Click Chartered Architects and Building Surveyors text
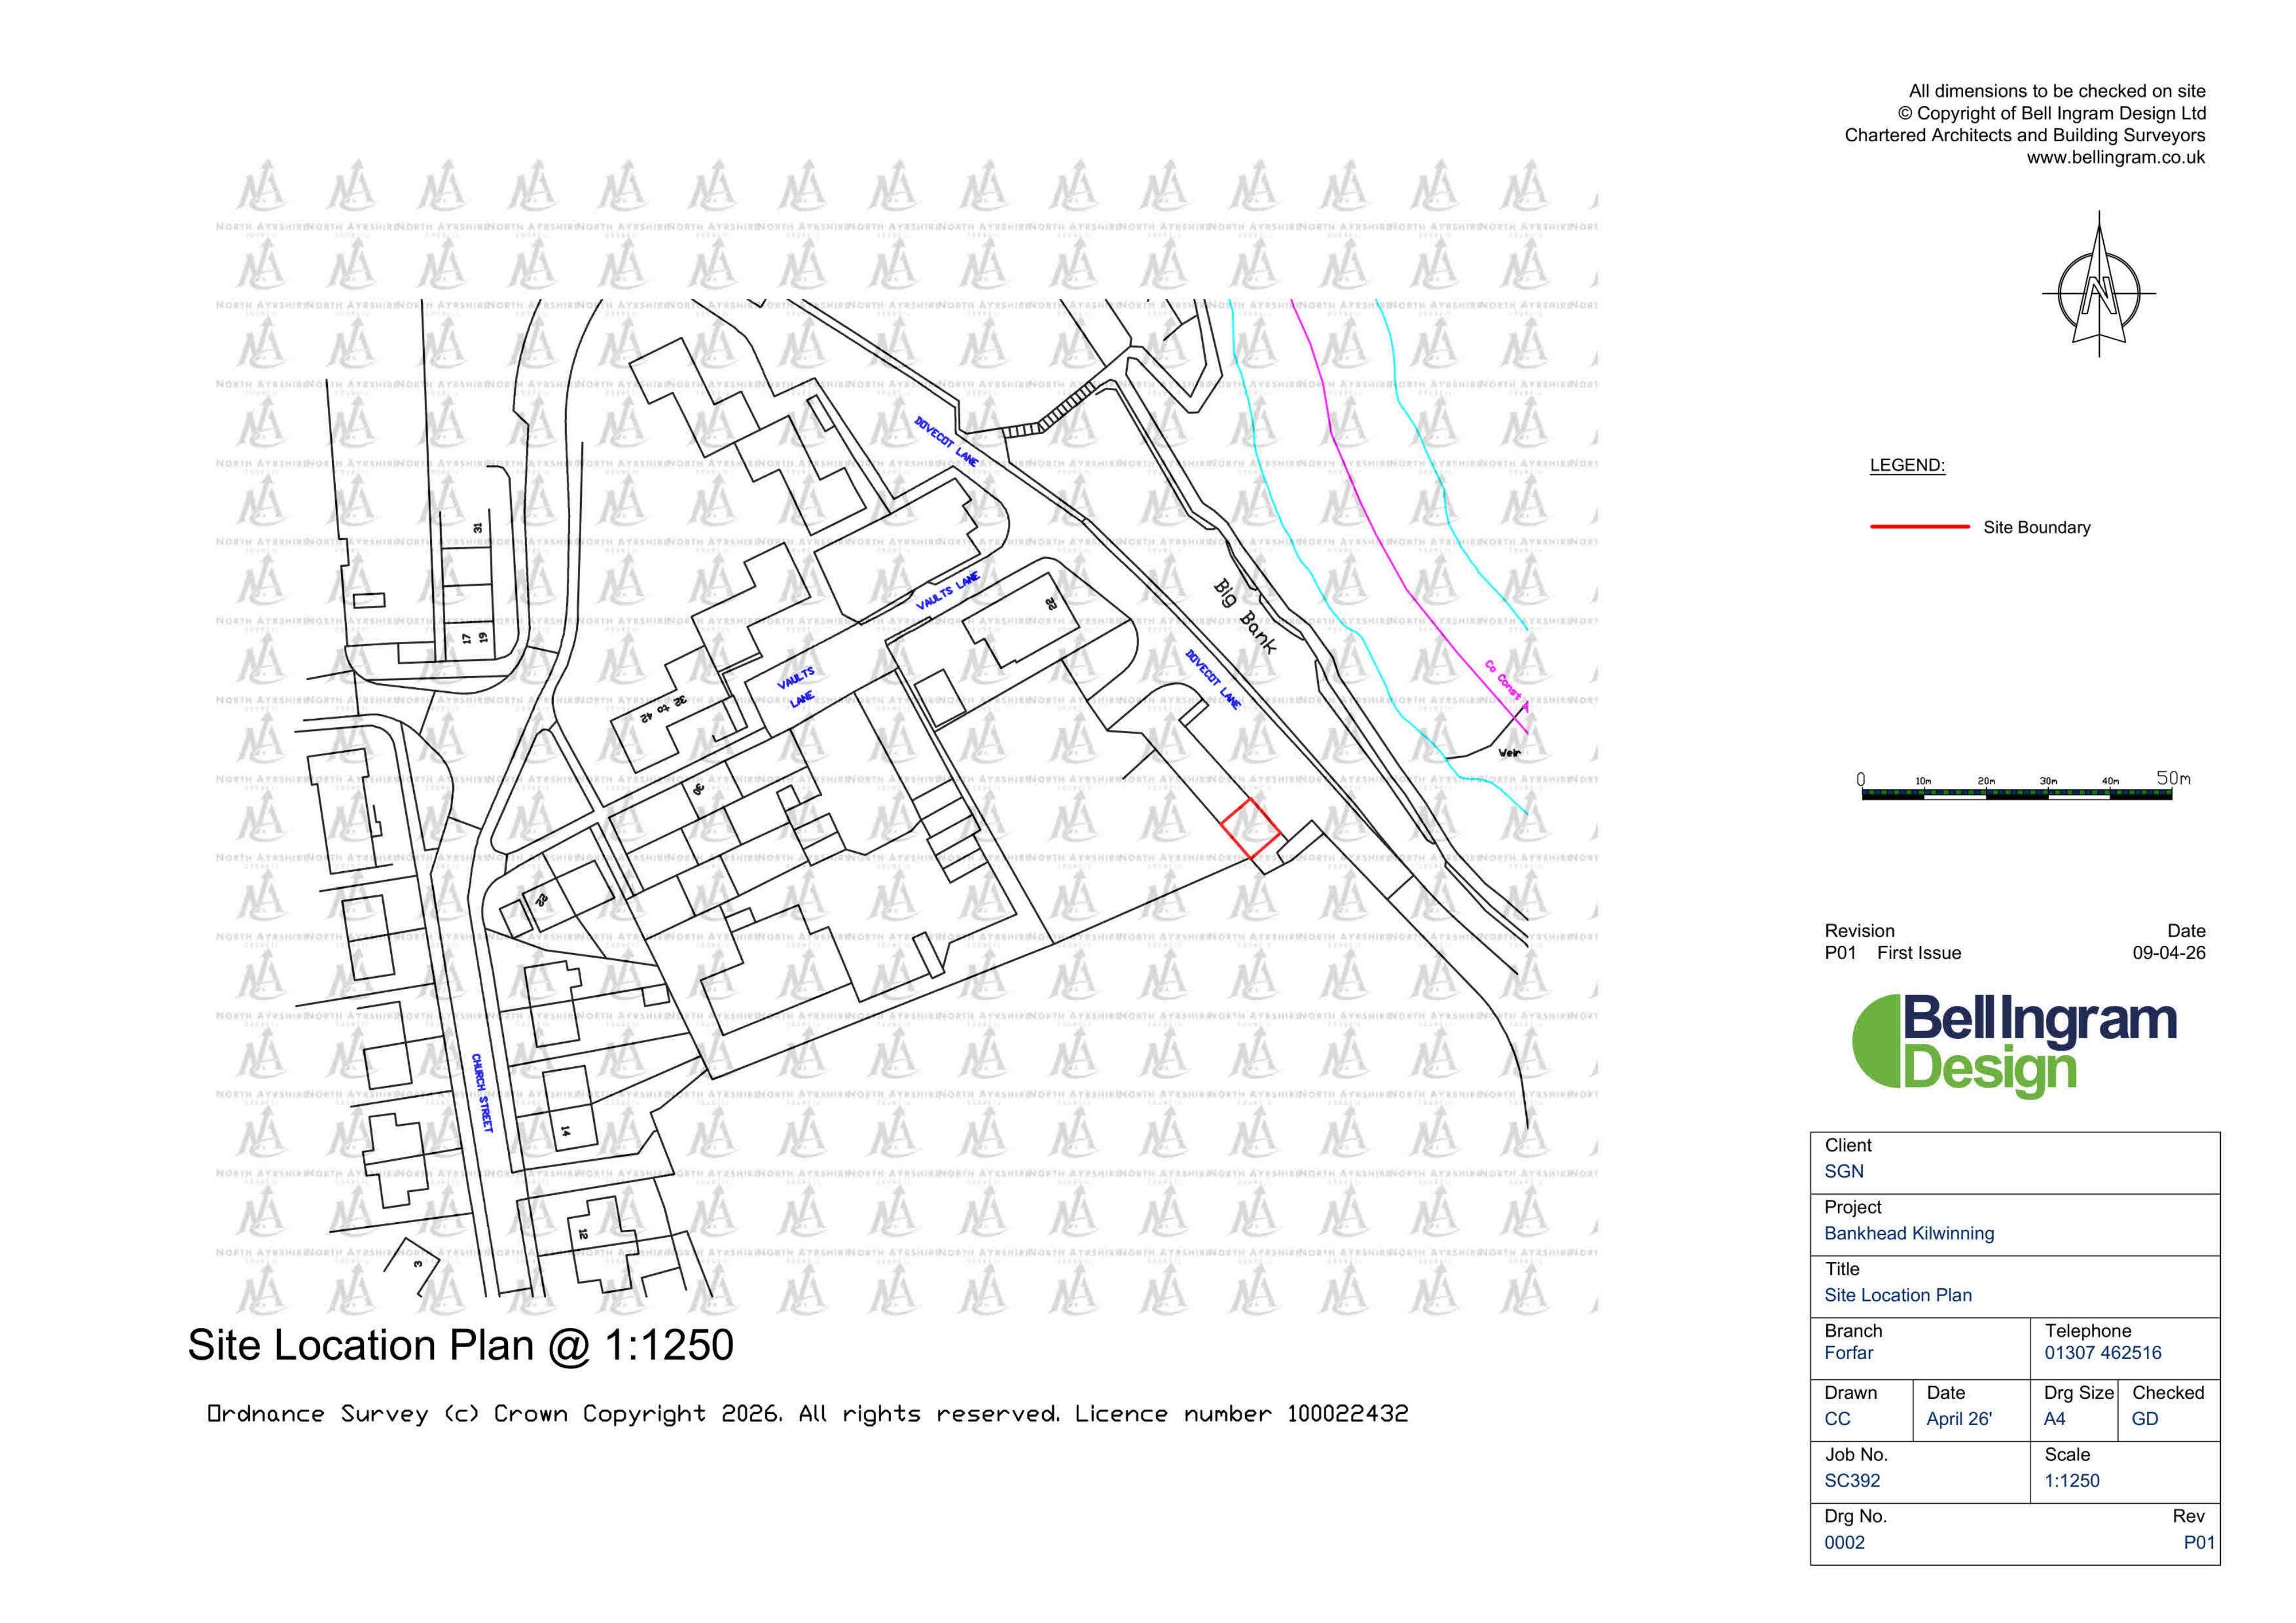Viewport: 2296px width, 1623px height. (2024, 135)
